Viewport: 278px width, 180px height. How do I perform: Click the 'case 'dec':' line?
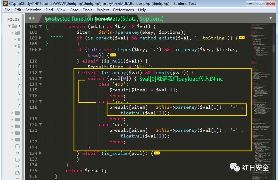113,124
